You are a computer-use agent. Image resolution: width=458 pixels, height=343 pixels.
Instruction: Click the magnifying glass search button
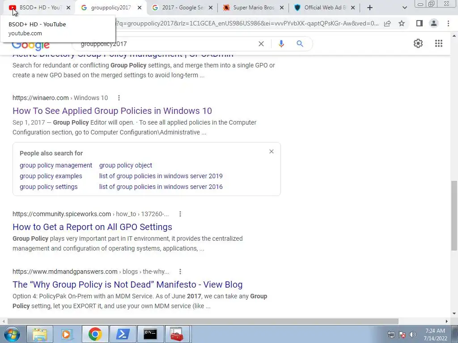[300, 44]
